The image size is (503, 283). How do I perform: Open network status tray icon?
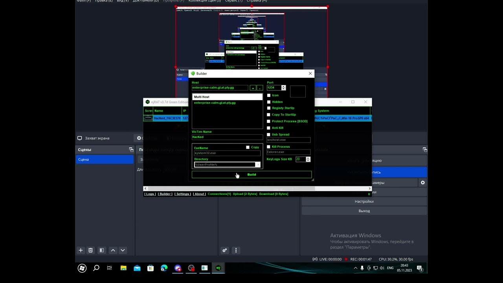375,268
